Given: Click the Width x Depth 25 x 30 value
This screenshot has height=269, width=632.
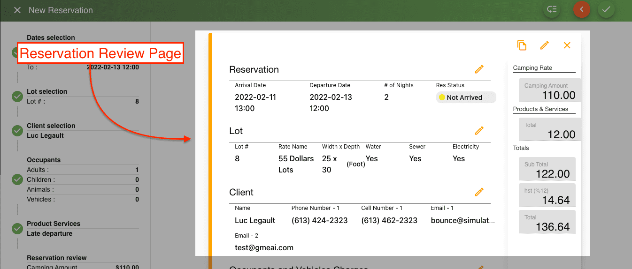Looking at the screenshot, I should tap(330, 164).
